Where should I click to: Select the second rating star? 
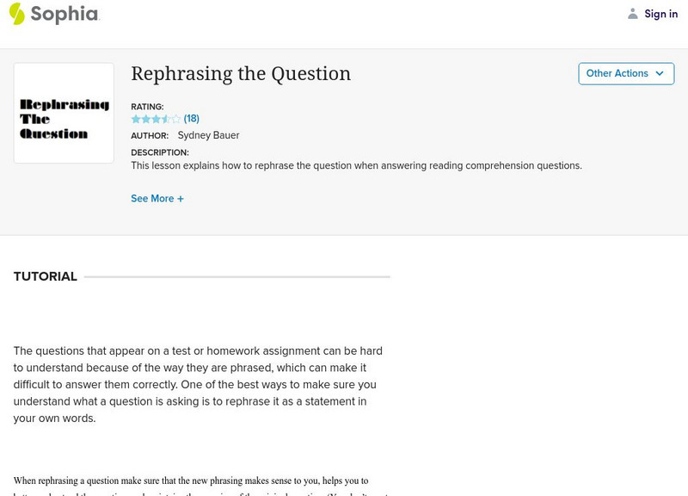pos(146,119)
